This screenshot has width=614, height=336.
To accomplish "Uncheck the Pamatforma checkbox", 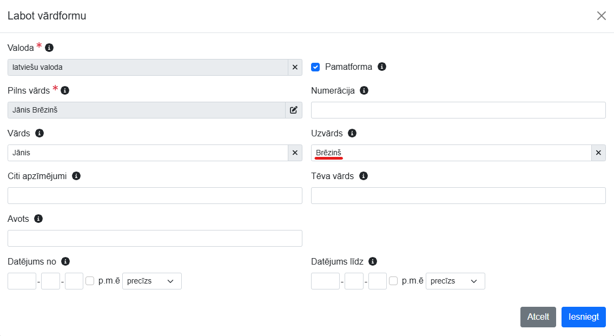I will [315, 67].
